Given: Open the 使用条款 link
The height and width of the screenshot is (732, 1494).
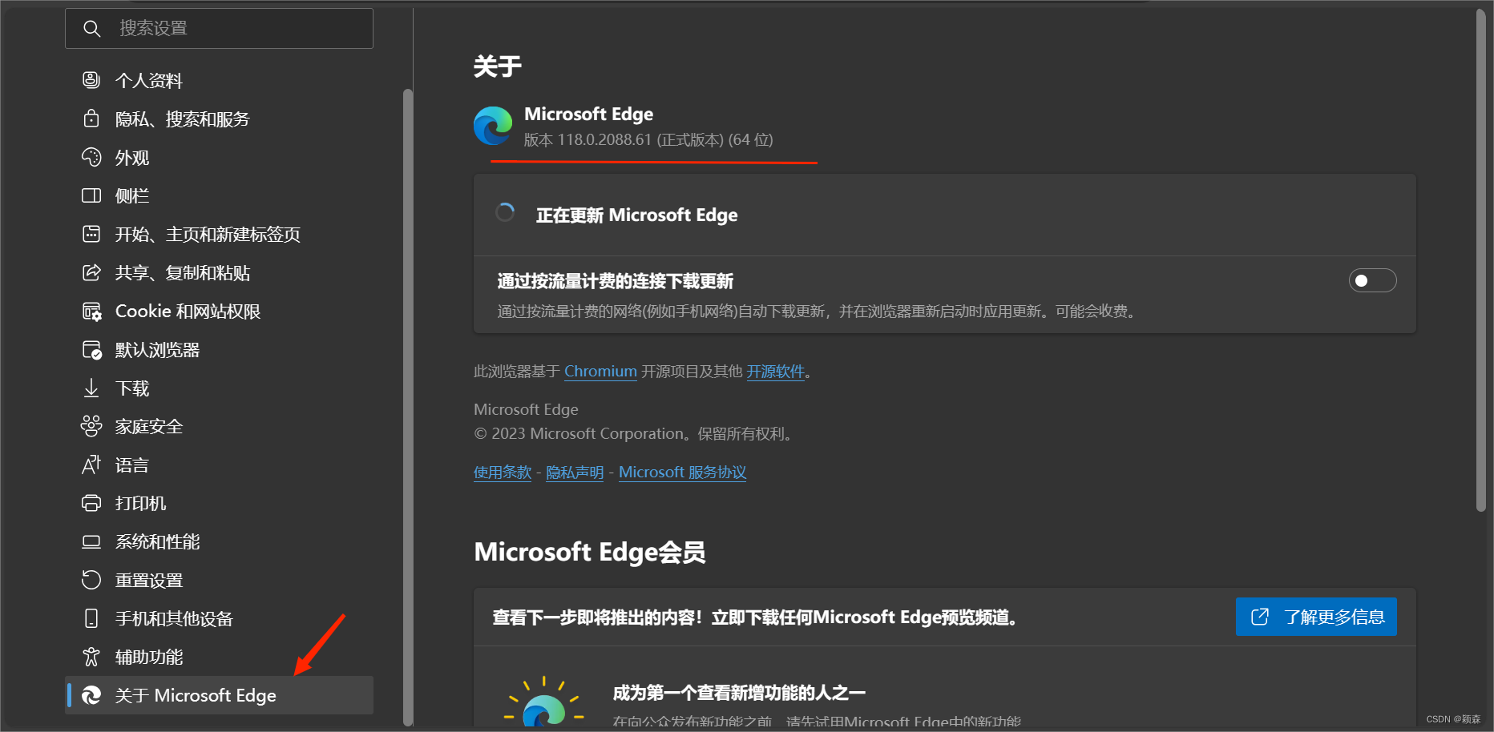Looking at the screenshot, I should click(503, 473).
